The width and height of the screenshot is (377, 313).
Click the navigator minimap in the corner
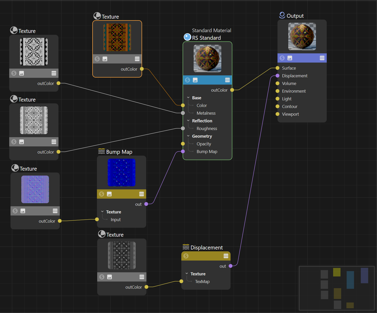337,288
